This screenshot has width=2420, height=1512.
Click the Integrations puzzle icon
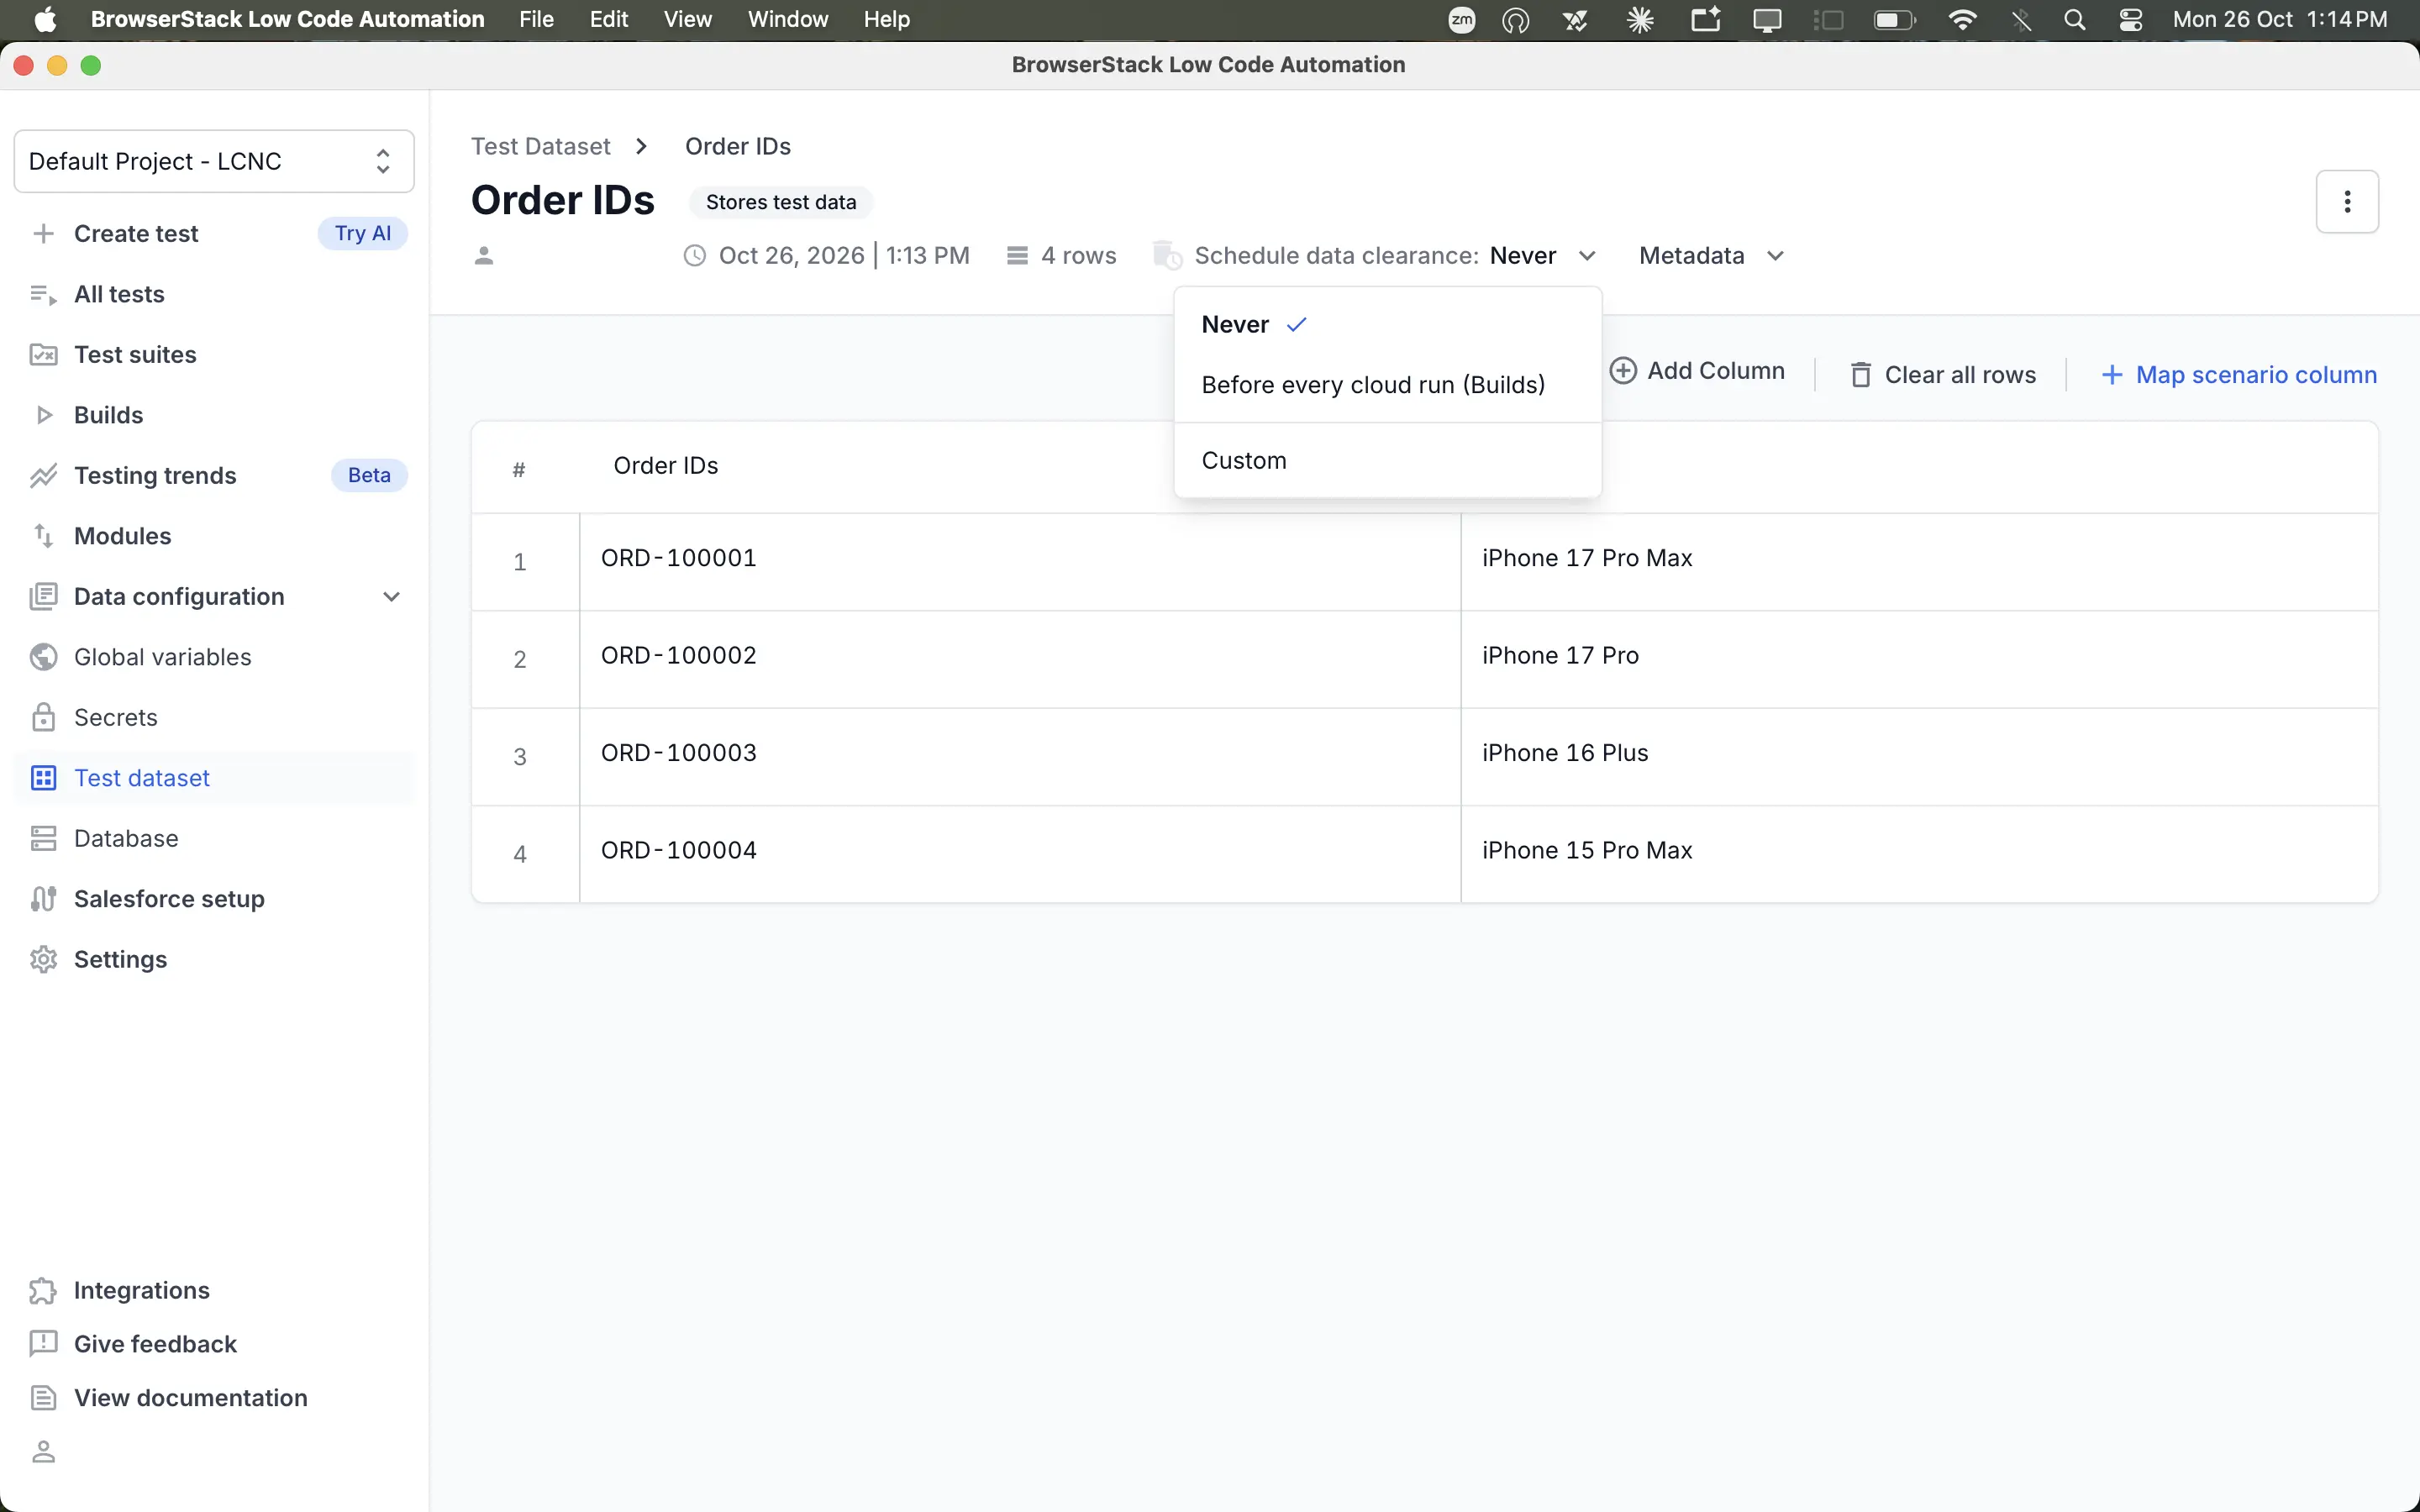(43, 1291)
